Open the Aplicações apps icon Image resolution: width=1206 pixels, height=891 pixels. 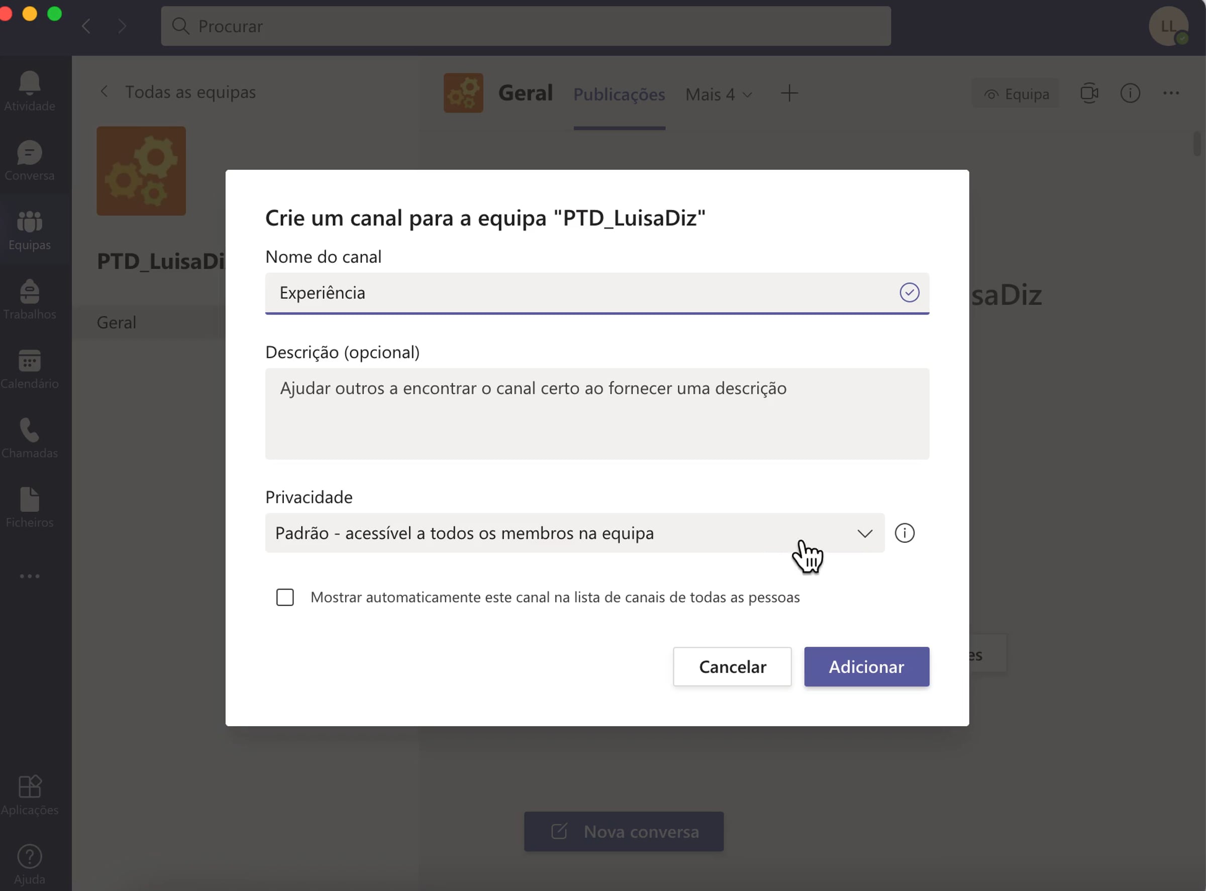tap(30, 787)
